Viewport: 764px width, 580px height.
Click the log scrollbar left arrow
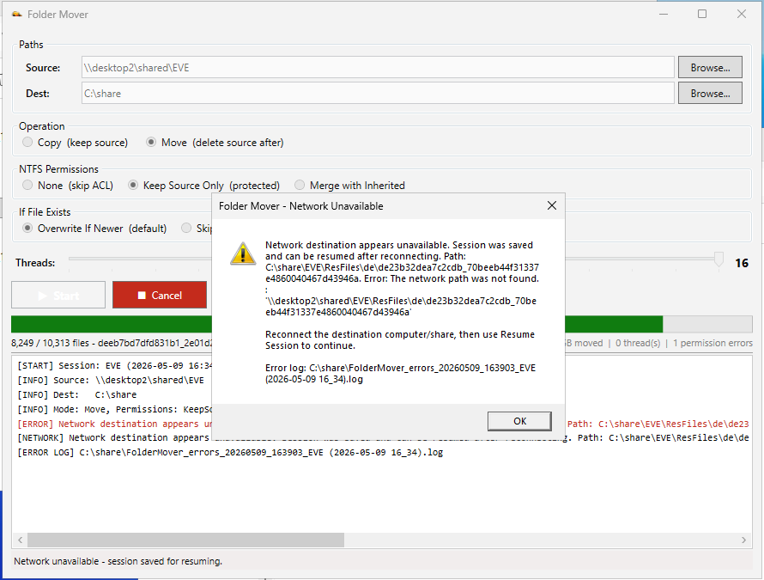click(20, 540)
